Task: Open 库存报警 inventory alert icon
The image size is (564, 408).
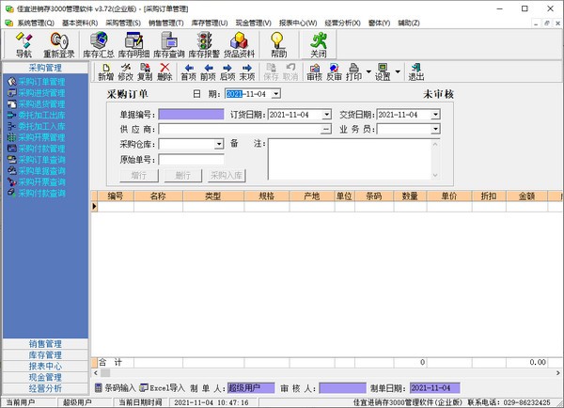Action: tap(203, 44)
